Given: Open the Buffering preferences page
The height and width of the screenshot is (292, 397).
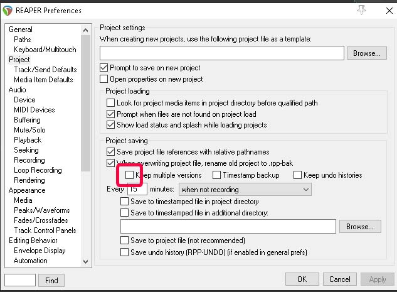Looking at the screenshot, I should point(27,120).
